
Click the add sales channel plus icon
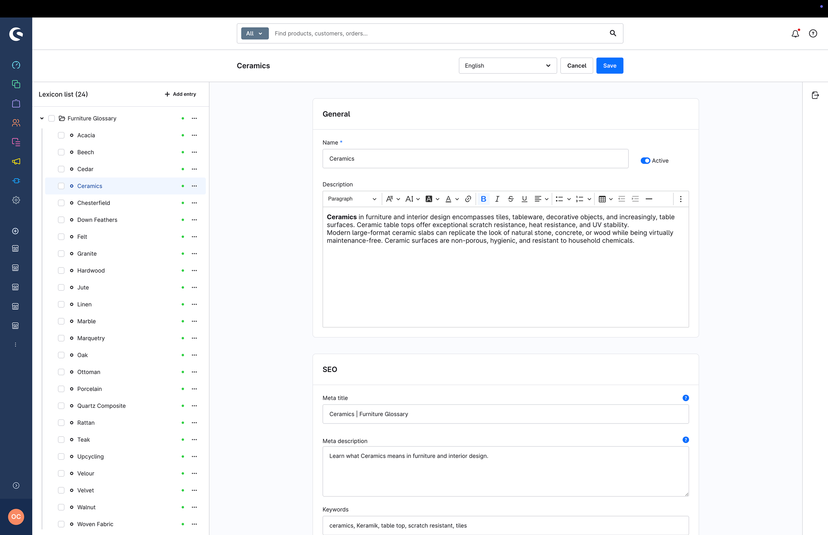pos(15,231)
